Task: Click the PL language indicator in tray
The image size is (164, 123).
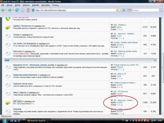Action: [123, 120]
